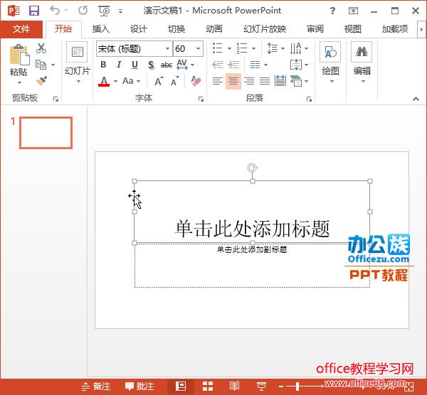Image resolution: width=427 pixels, height=395 pixels.
Task: Align text right
Action: (x=249, y=81)
